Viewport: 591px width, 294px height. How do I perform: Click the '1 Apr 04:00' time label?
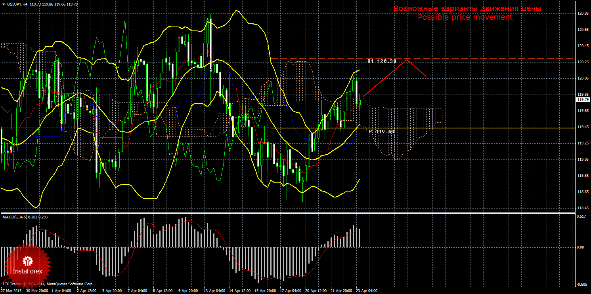coord(62,291)
